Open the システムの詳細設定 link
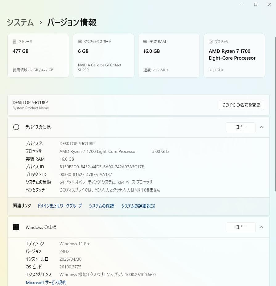 point(138,206)
